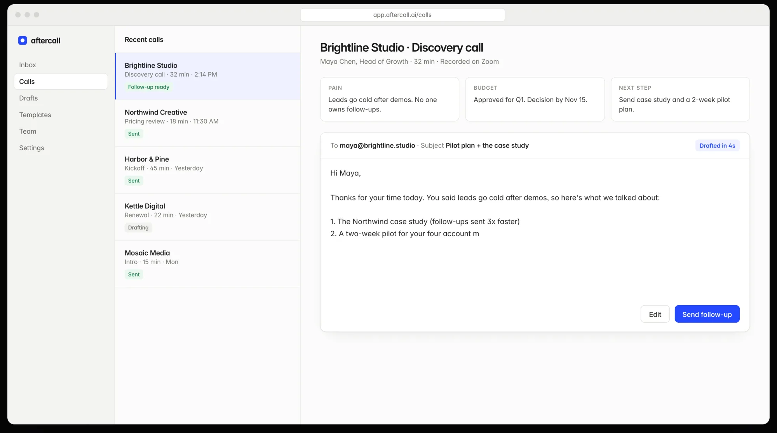Open the Northwind Creative call
The image size is (777, 433).
(207, 123)
